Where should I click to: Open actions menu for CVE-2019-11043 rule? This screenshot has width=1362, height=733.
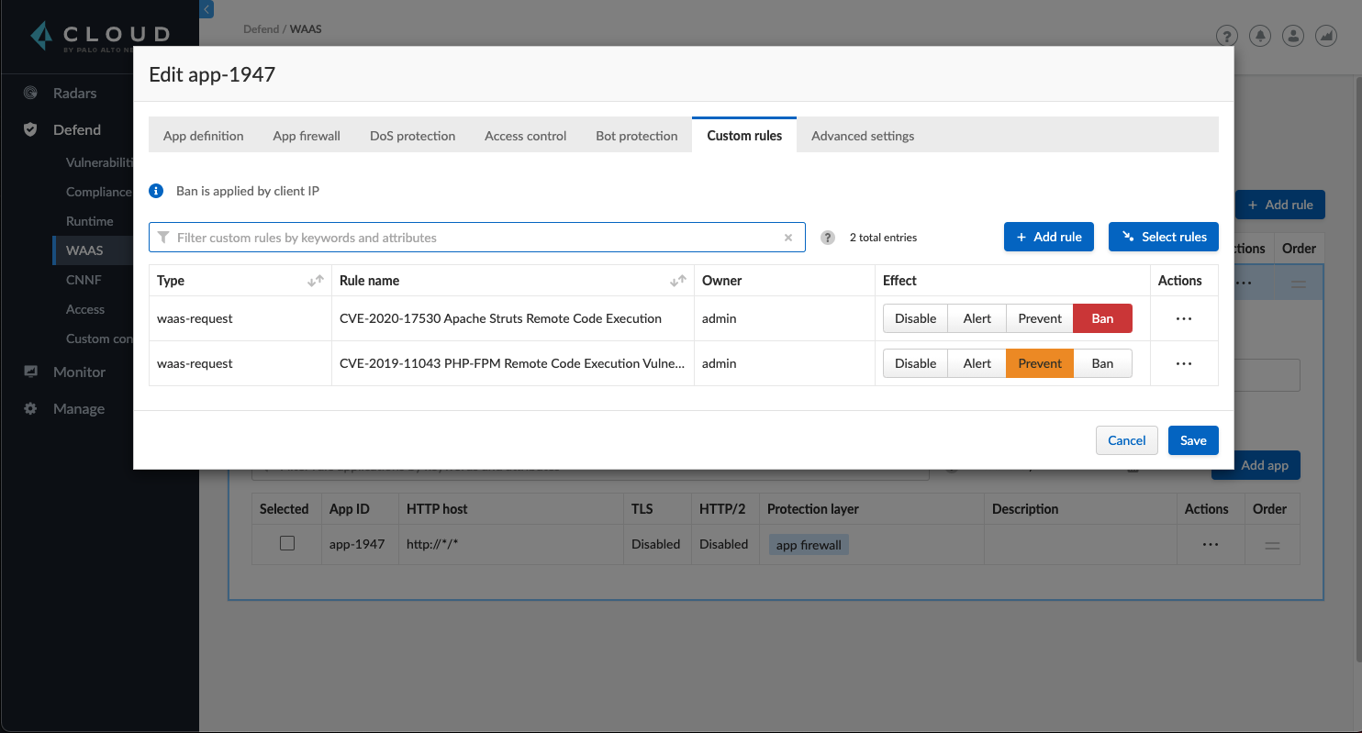click(1183, 363)
